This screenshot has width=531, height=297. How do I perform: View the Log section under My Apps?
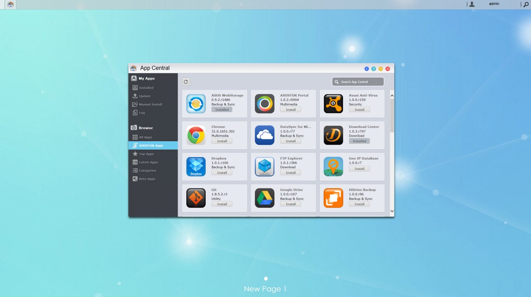[142, 113]
